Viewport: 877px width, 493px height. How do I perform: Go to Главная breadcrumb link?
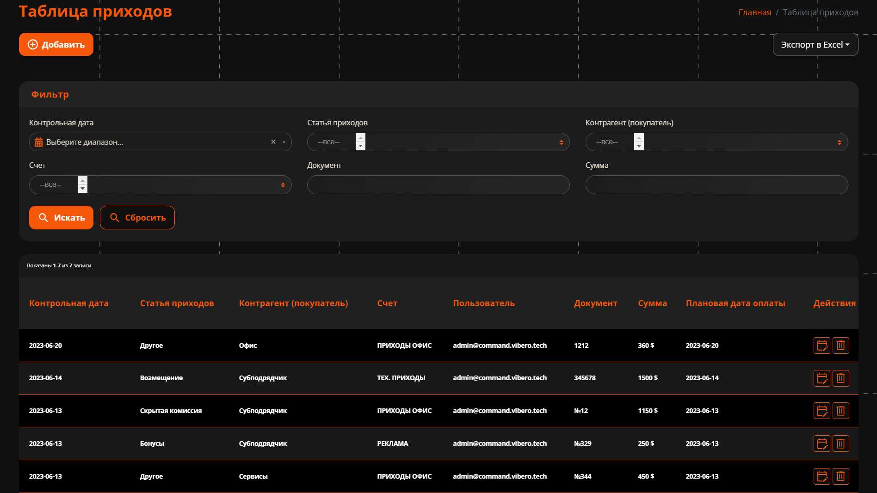pos(754,12)
